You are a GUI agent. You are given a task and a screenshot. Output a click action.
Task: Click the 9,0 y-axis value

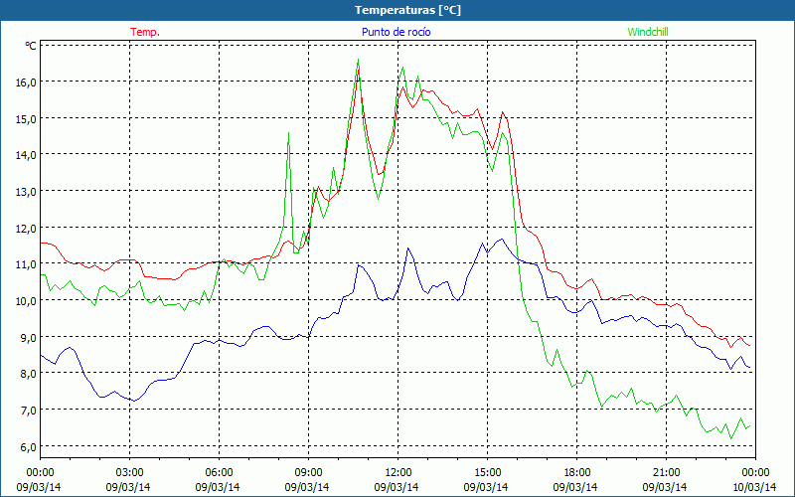[x=29, y=337]
